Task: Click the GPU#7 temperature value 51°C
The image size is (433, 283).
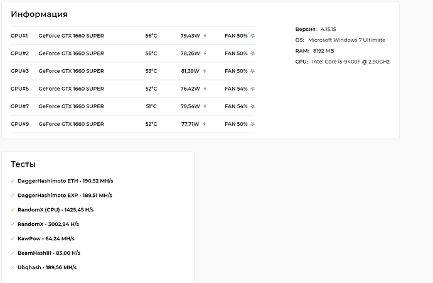Action: click(151, 106)
